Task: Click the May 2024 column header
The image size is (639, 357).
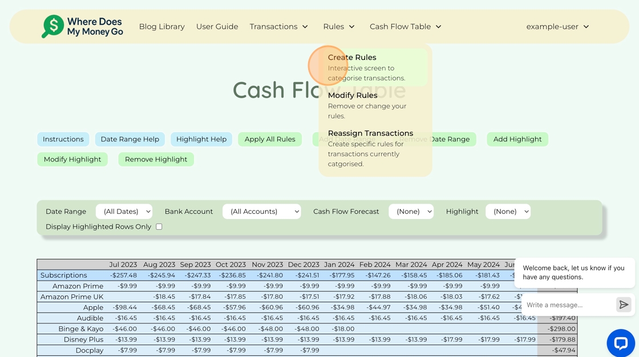Action: pyautogui.click(x=483, y=265)
